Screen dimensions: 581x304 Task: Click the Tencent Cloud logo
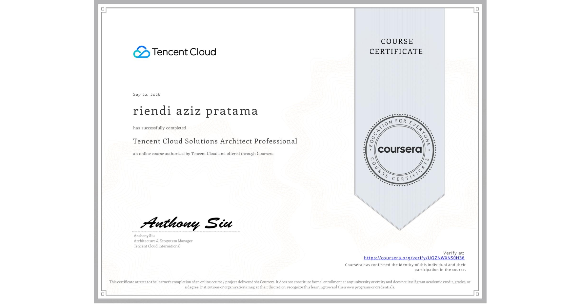[174, 52]
